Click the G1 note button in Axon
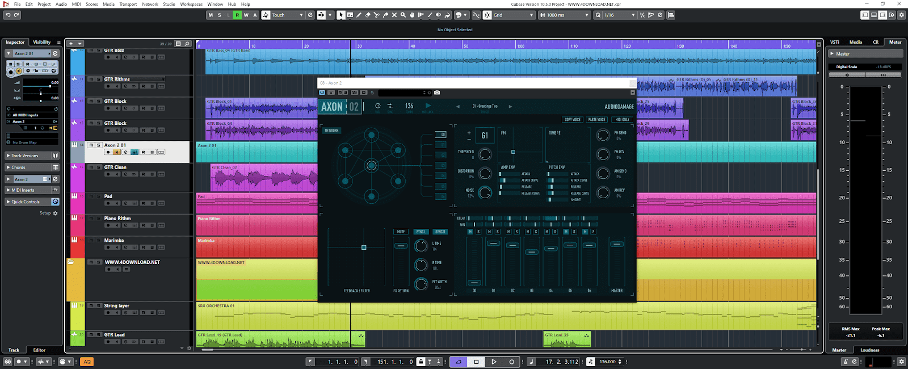Image resolution: width=908 pixels, height=369 pixels. 485,135
